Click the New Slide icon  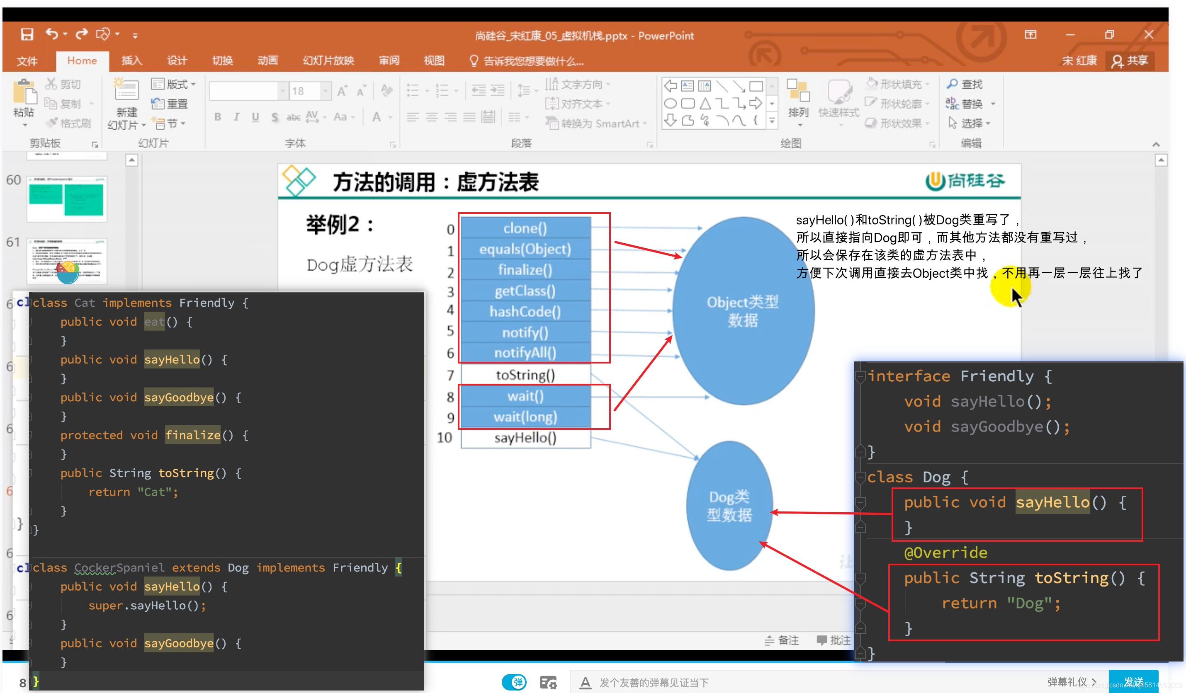(126, 90)
